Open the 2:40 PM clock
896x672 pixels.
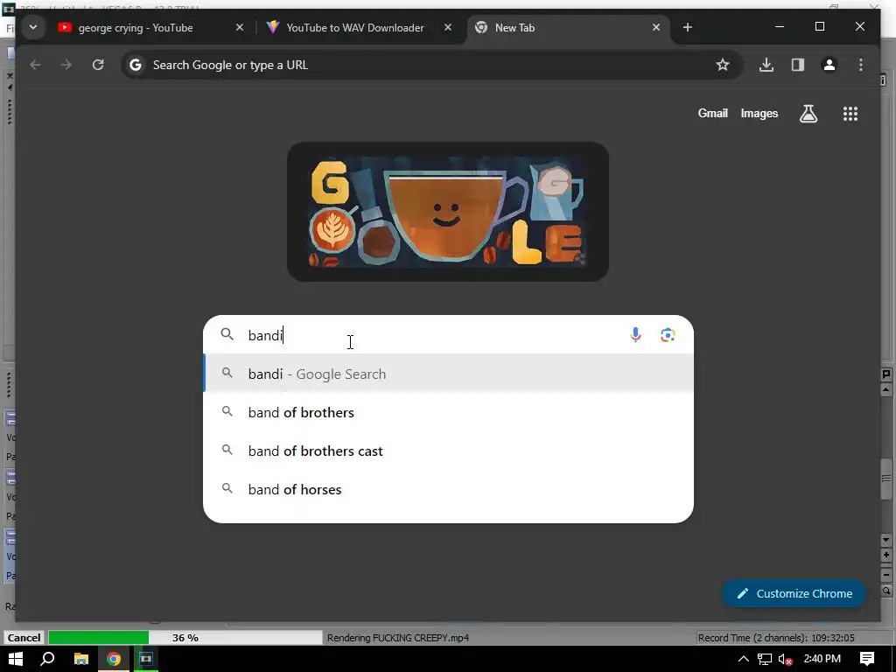pos(822,659)
